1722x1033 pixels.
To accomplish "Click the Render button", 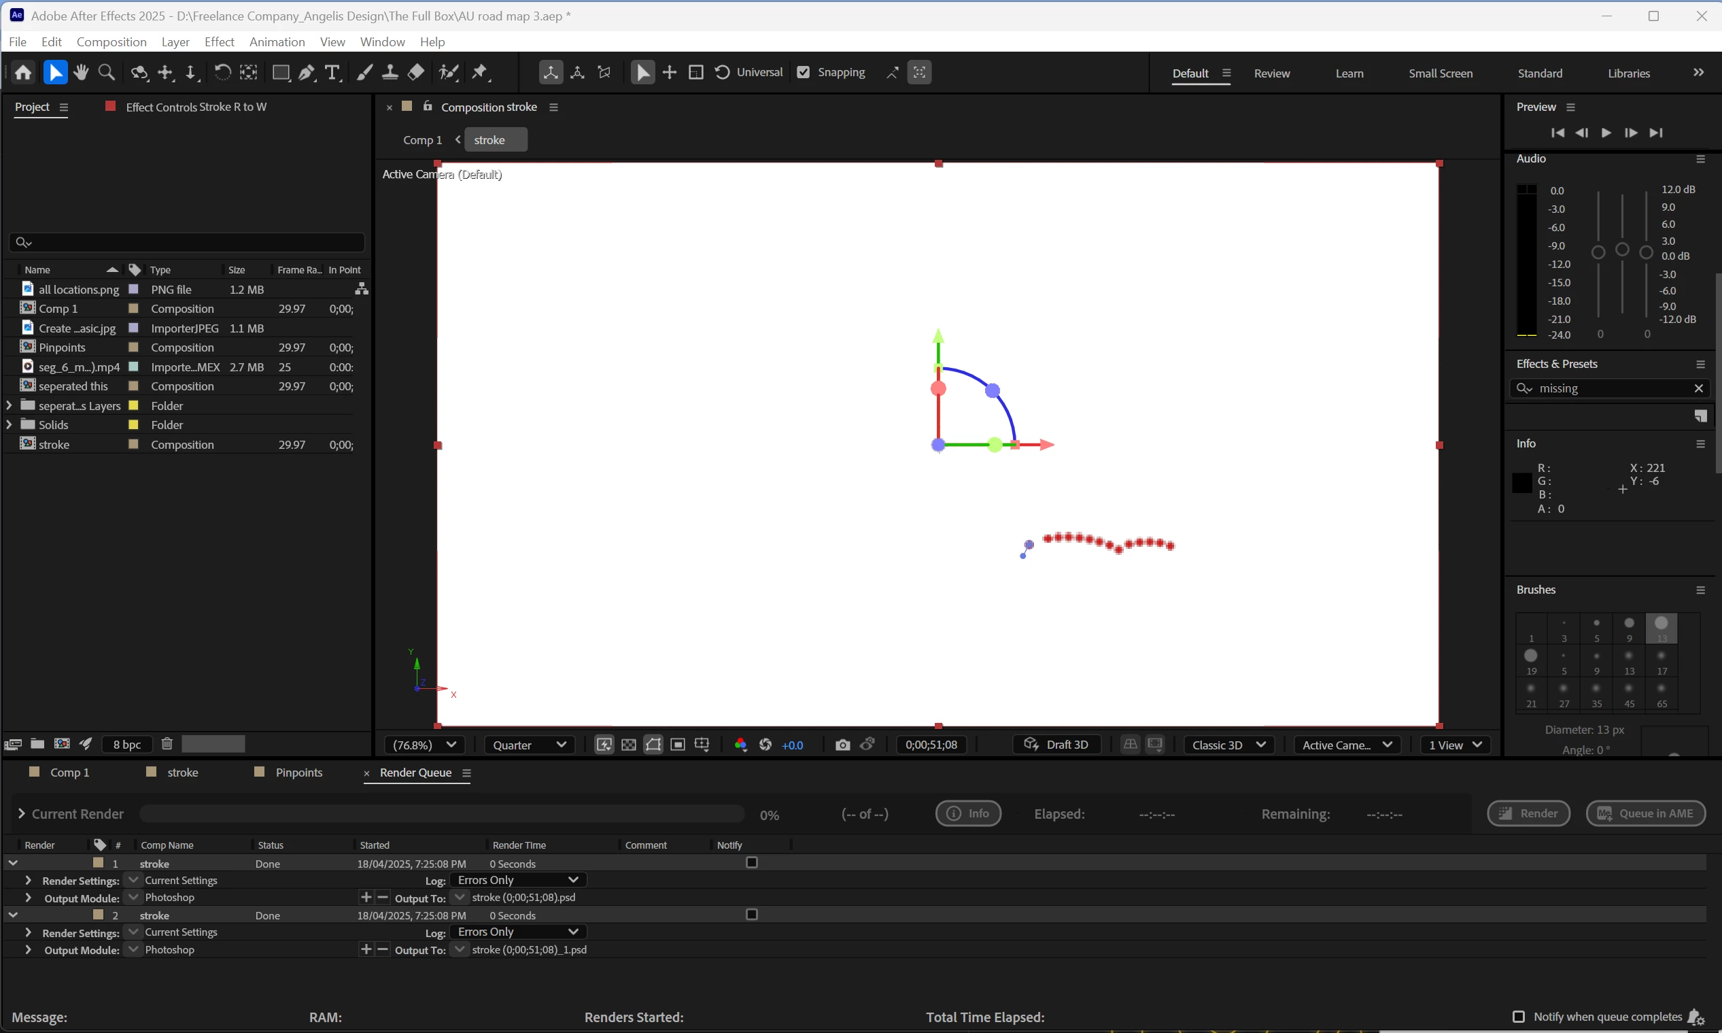I will point(1528,813).
